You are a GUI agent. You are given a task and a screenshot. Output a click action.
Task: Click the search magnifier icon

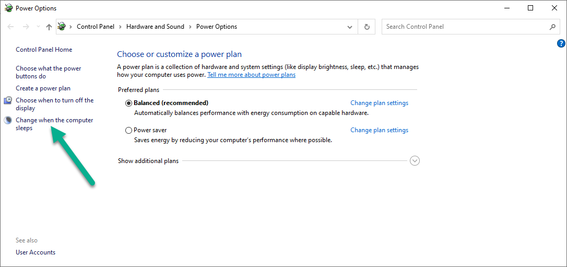[x=552, y=27]
